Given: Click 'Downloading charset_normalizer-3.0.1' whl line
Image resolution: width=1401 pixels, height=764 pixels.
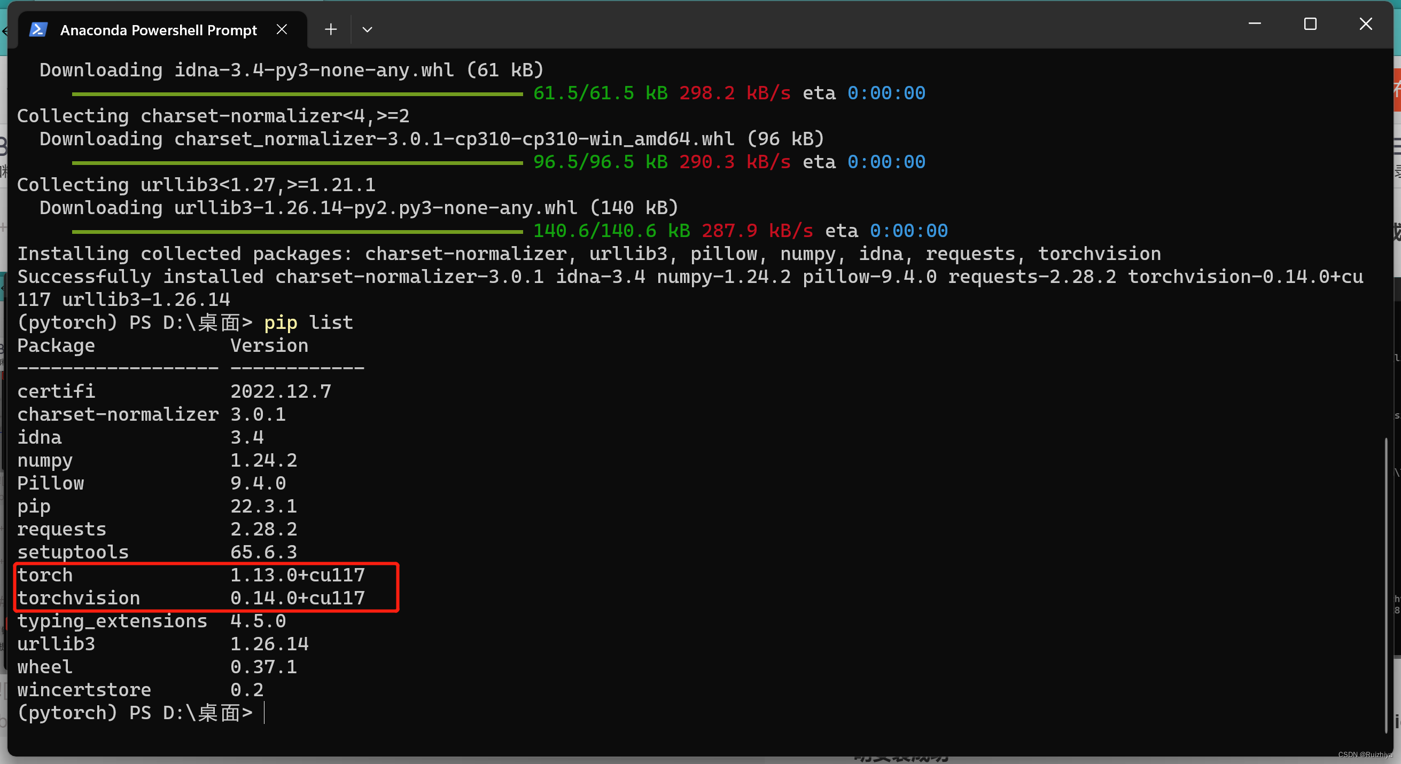Looking at the screenshot, I should tap(432, 139).
